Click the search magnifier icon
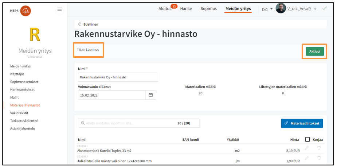The width and height of the screenshot is (337, 168). pyautogui.click(x=83, y=123)
